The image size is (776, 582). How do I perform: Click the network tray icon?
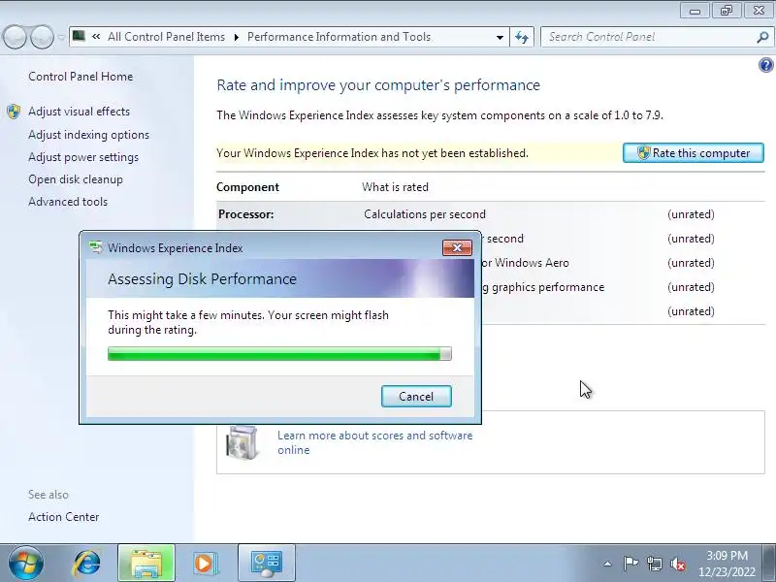tap(654, 564)
